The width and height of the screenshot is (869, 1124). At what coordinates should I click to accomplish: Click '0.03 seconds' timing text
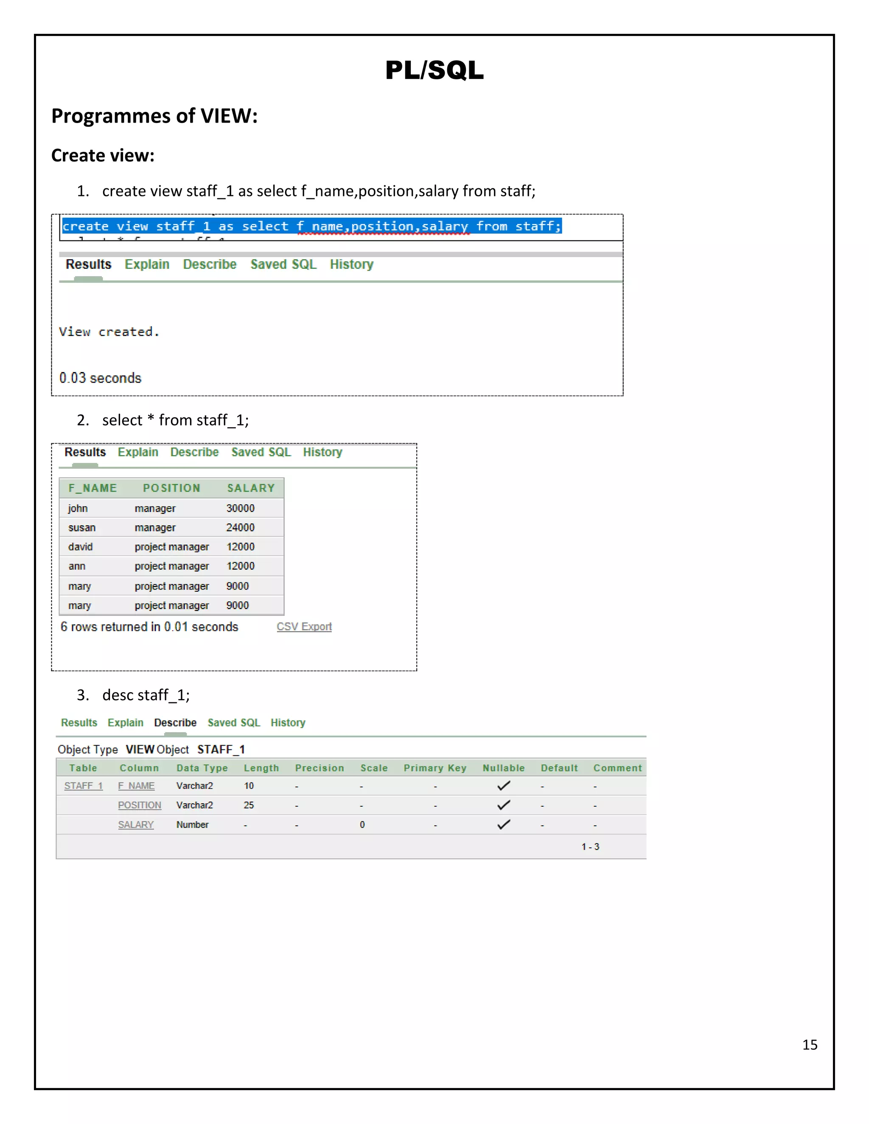(101, 378)
